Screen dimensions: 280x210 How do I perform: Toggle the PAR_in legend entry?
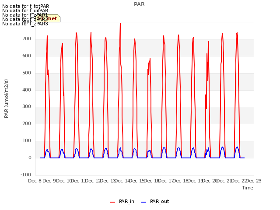click(x=122, y=202)
